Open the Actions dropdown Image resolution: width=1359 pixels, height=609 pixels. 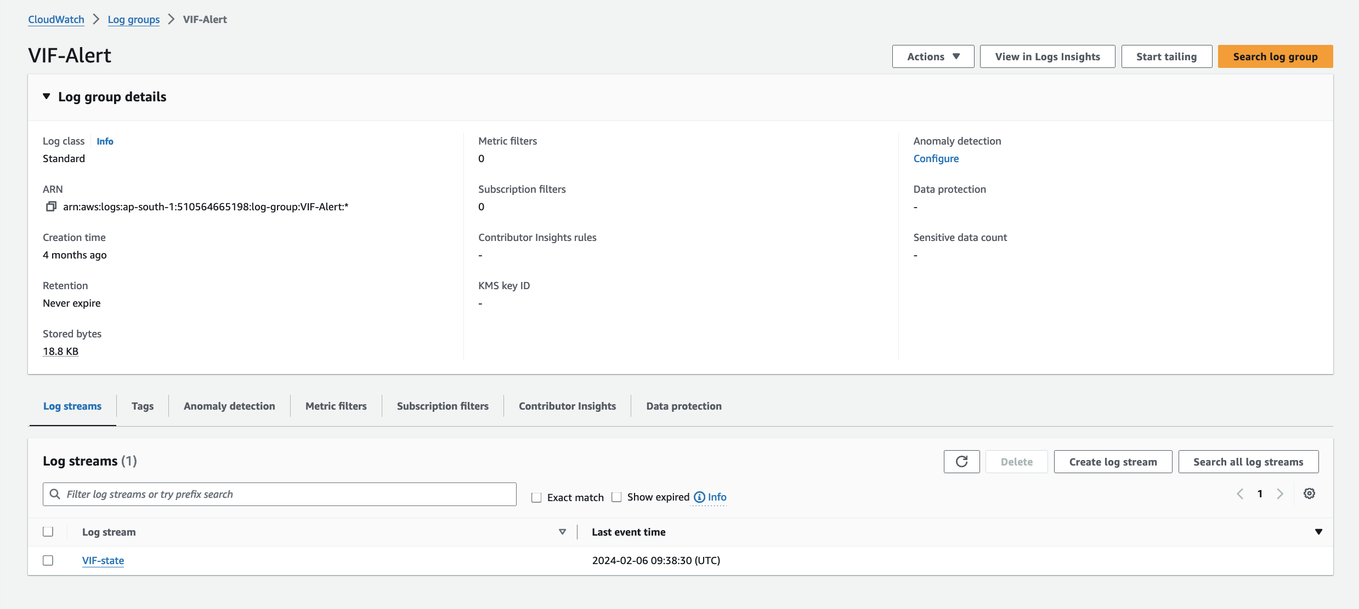click(932, 56)
